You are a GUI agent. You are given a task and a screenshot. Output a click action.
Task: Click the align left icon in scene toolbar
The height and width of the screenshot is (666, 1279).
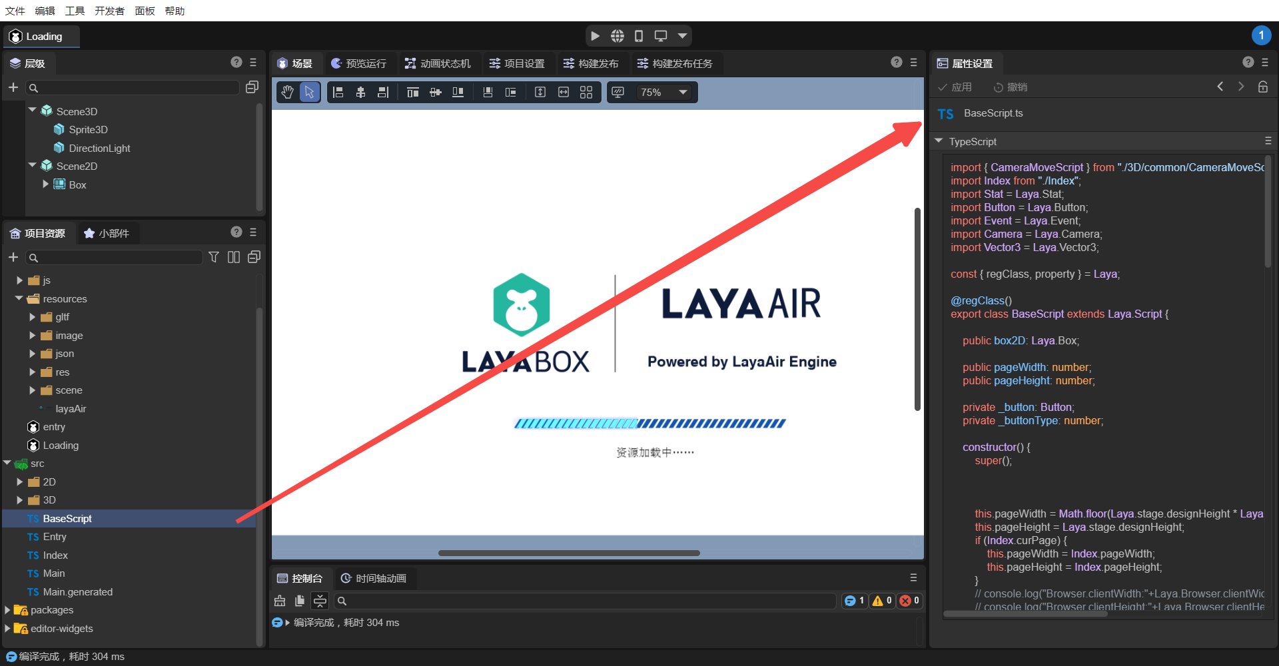pos(338,93)
